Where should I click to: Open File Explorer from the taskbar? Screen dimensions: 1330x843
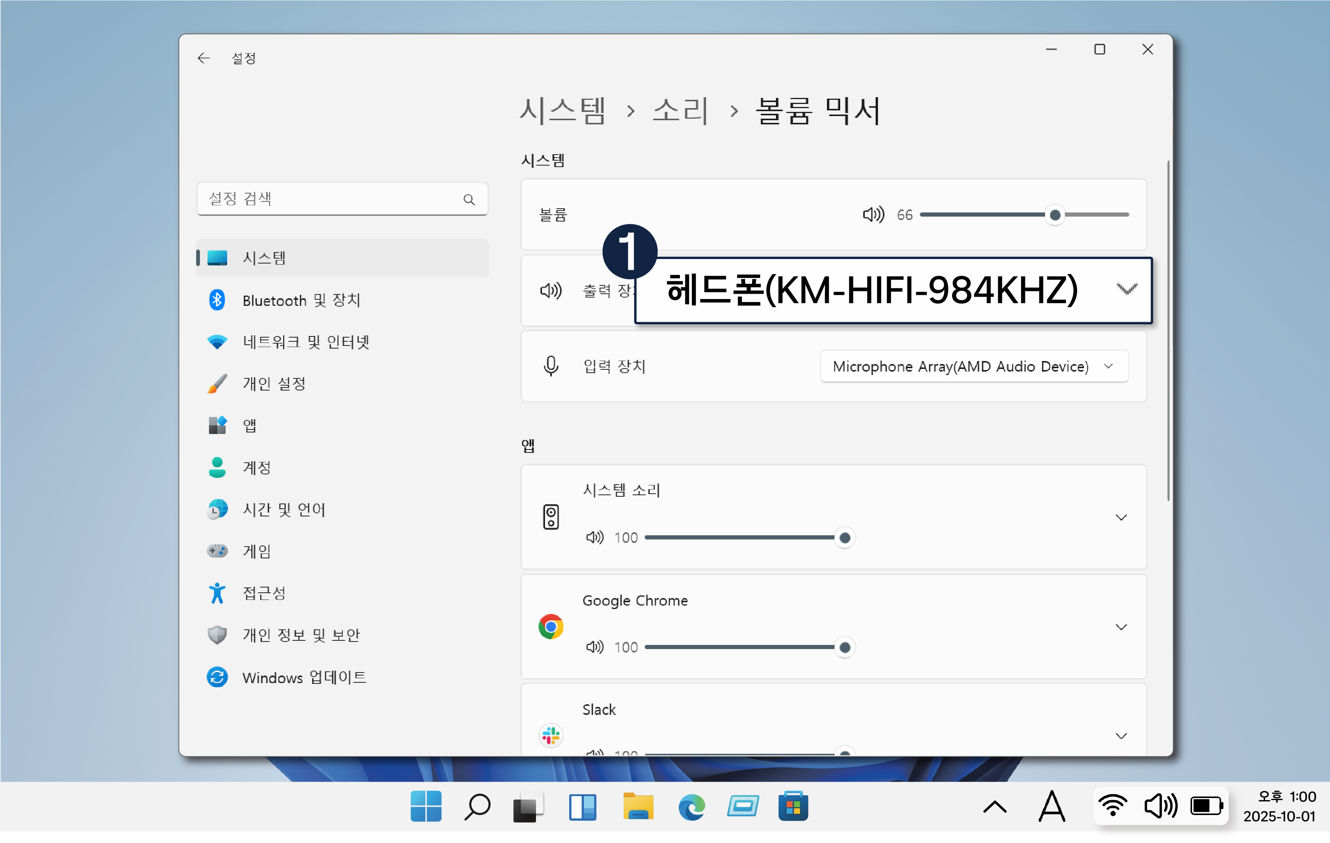click(x=638, y=807)
